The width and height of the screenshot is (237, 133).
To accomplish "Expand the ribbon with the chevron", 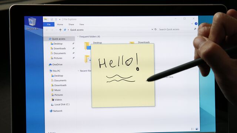I will 192,24.
